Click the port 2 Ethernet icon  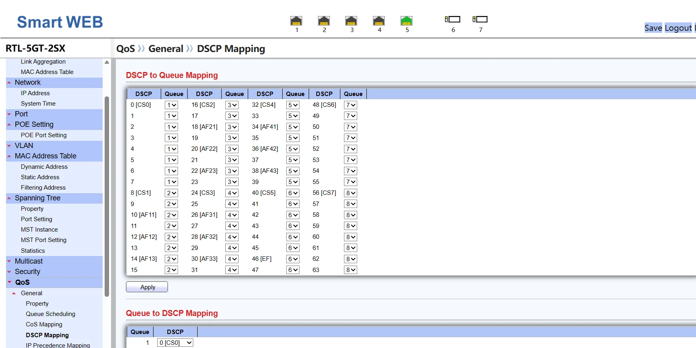(324, 21)
